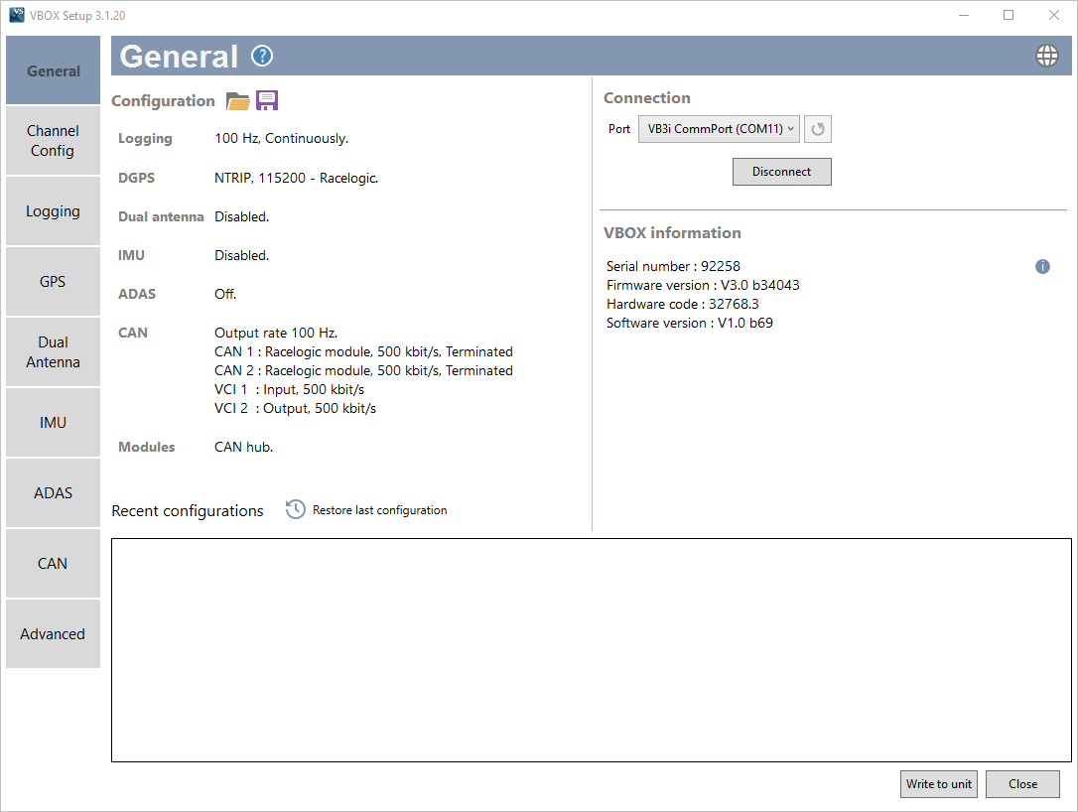Click '100 Hz, Continuously.' logging summary
The image size is (1078, 812).
281,138
